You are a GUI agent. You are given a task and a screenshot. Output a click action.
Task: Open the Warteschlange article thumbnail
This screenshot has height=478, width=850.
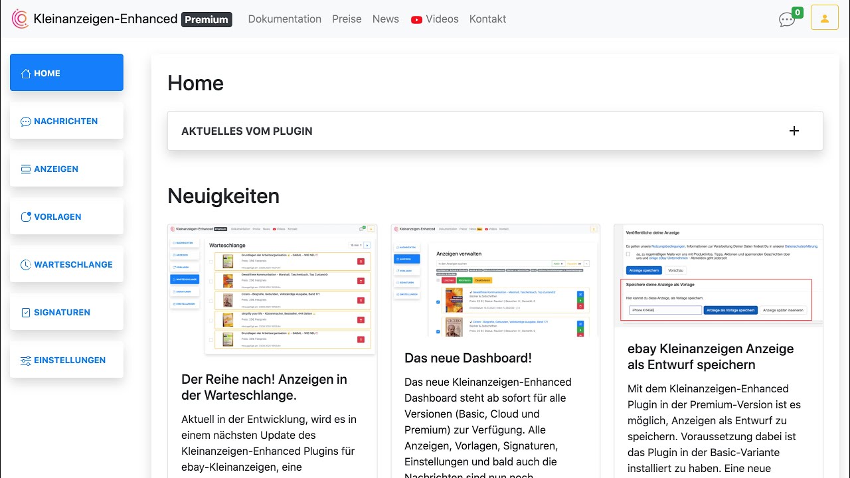pyautogui.click(x=272, y=289)
